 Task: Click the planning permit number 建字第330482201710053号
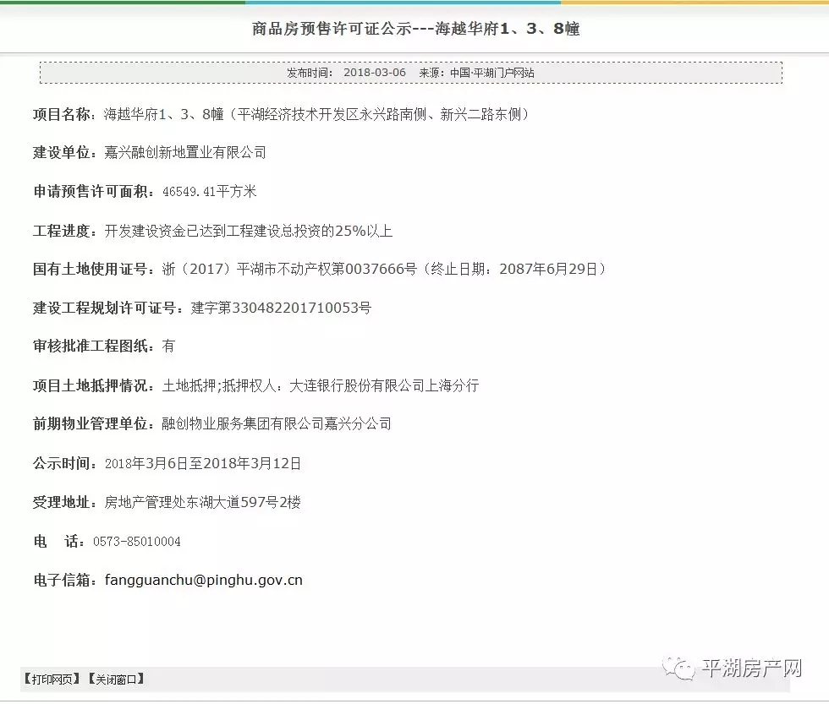tap(281, 308)
